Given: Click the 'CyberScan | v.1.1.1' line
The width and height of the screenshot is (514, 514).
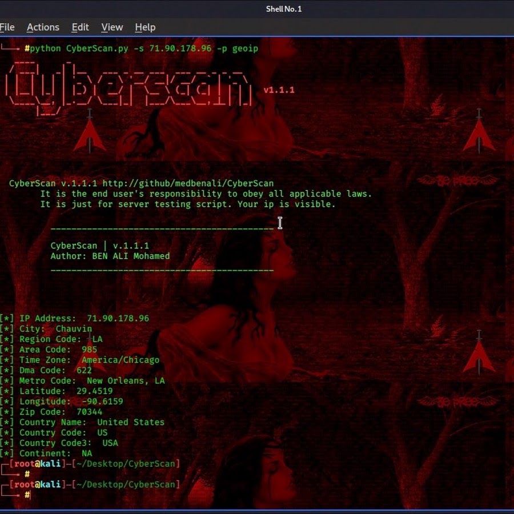Looking at the screenshot, I should [x=99, y=246].
